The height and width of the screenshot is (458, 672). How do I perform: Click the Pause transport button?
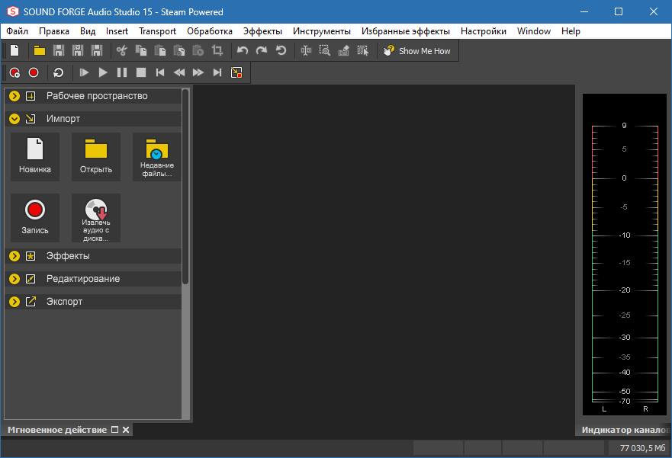(122, 72)
